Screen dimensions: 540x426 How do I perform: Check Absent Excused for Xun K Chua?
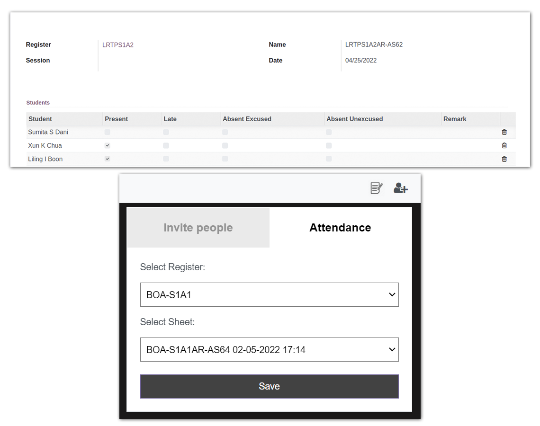pyautogui.click(x=225, y=146)
